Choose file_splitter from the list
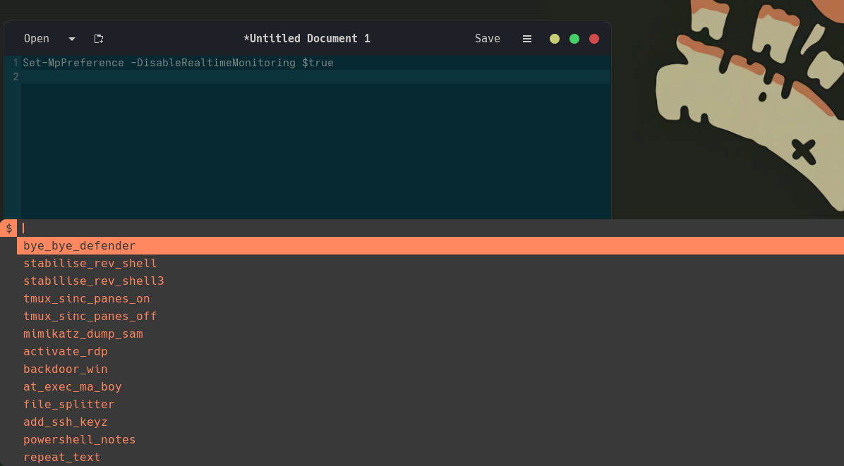This screenshot has height=466, width=844. click(68, 404)
